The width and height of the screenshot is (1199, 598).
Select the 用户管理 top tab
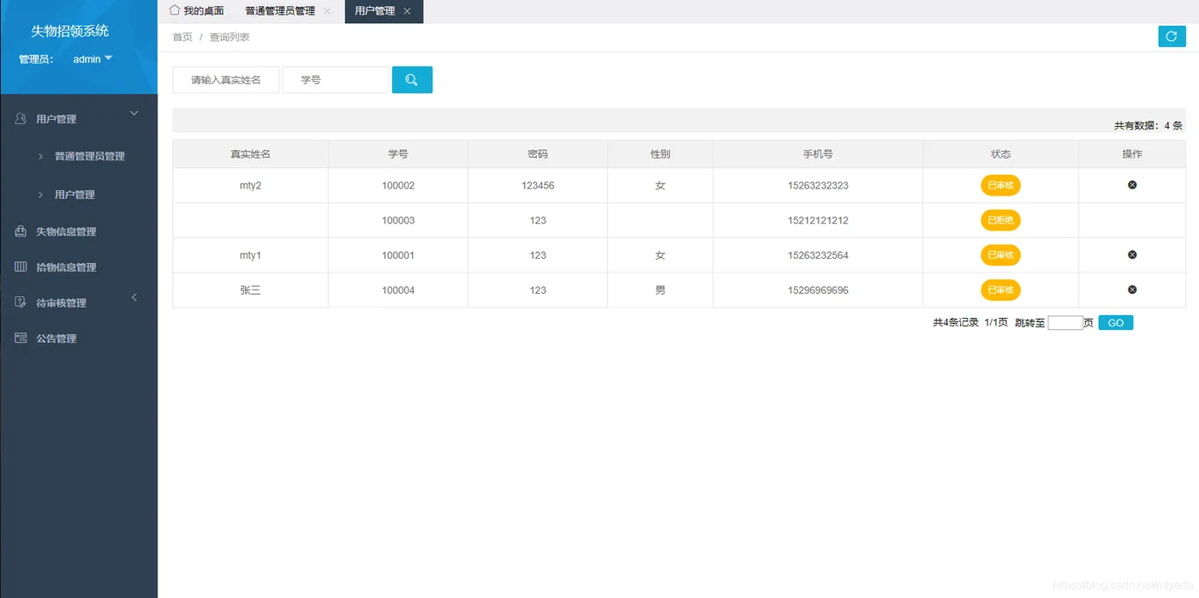click(x=375, y=11)
